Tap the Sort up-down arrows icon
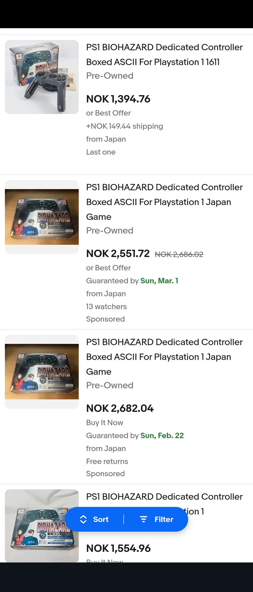This screenshot has width=253, height=592. 83,519
